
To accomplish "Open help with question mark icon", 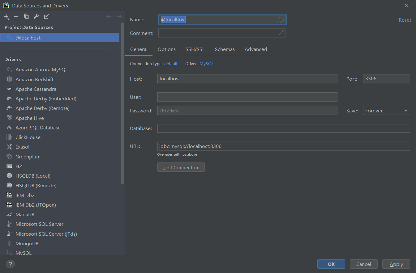I will coord(10,264).
